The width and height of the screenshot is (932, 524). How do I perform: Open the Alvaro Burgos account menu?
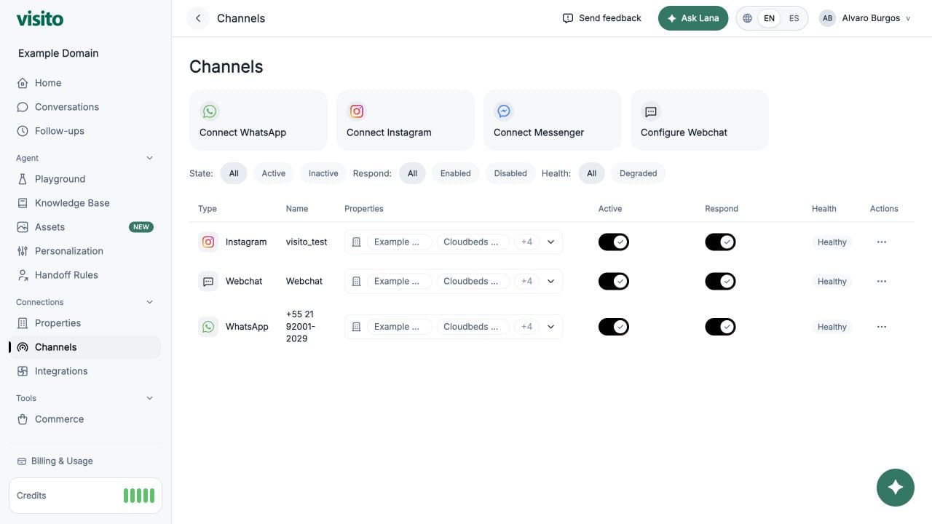(x=865, y=18)
